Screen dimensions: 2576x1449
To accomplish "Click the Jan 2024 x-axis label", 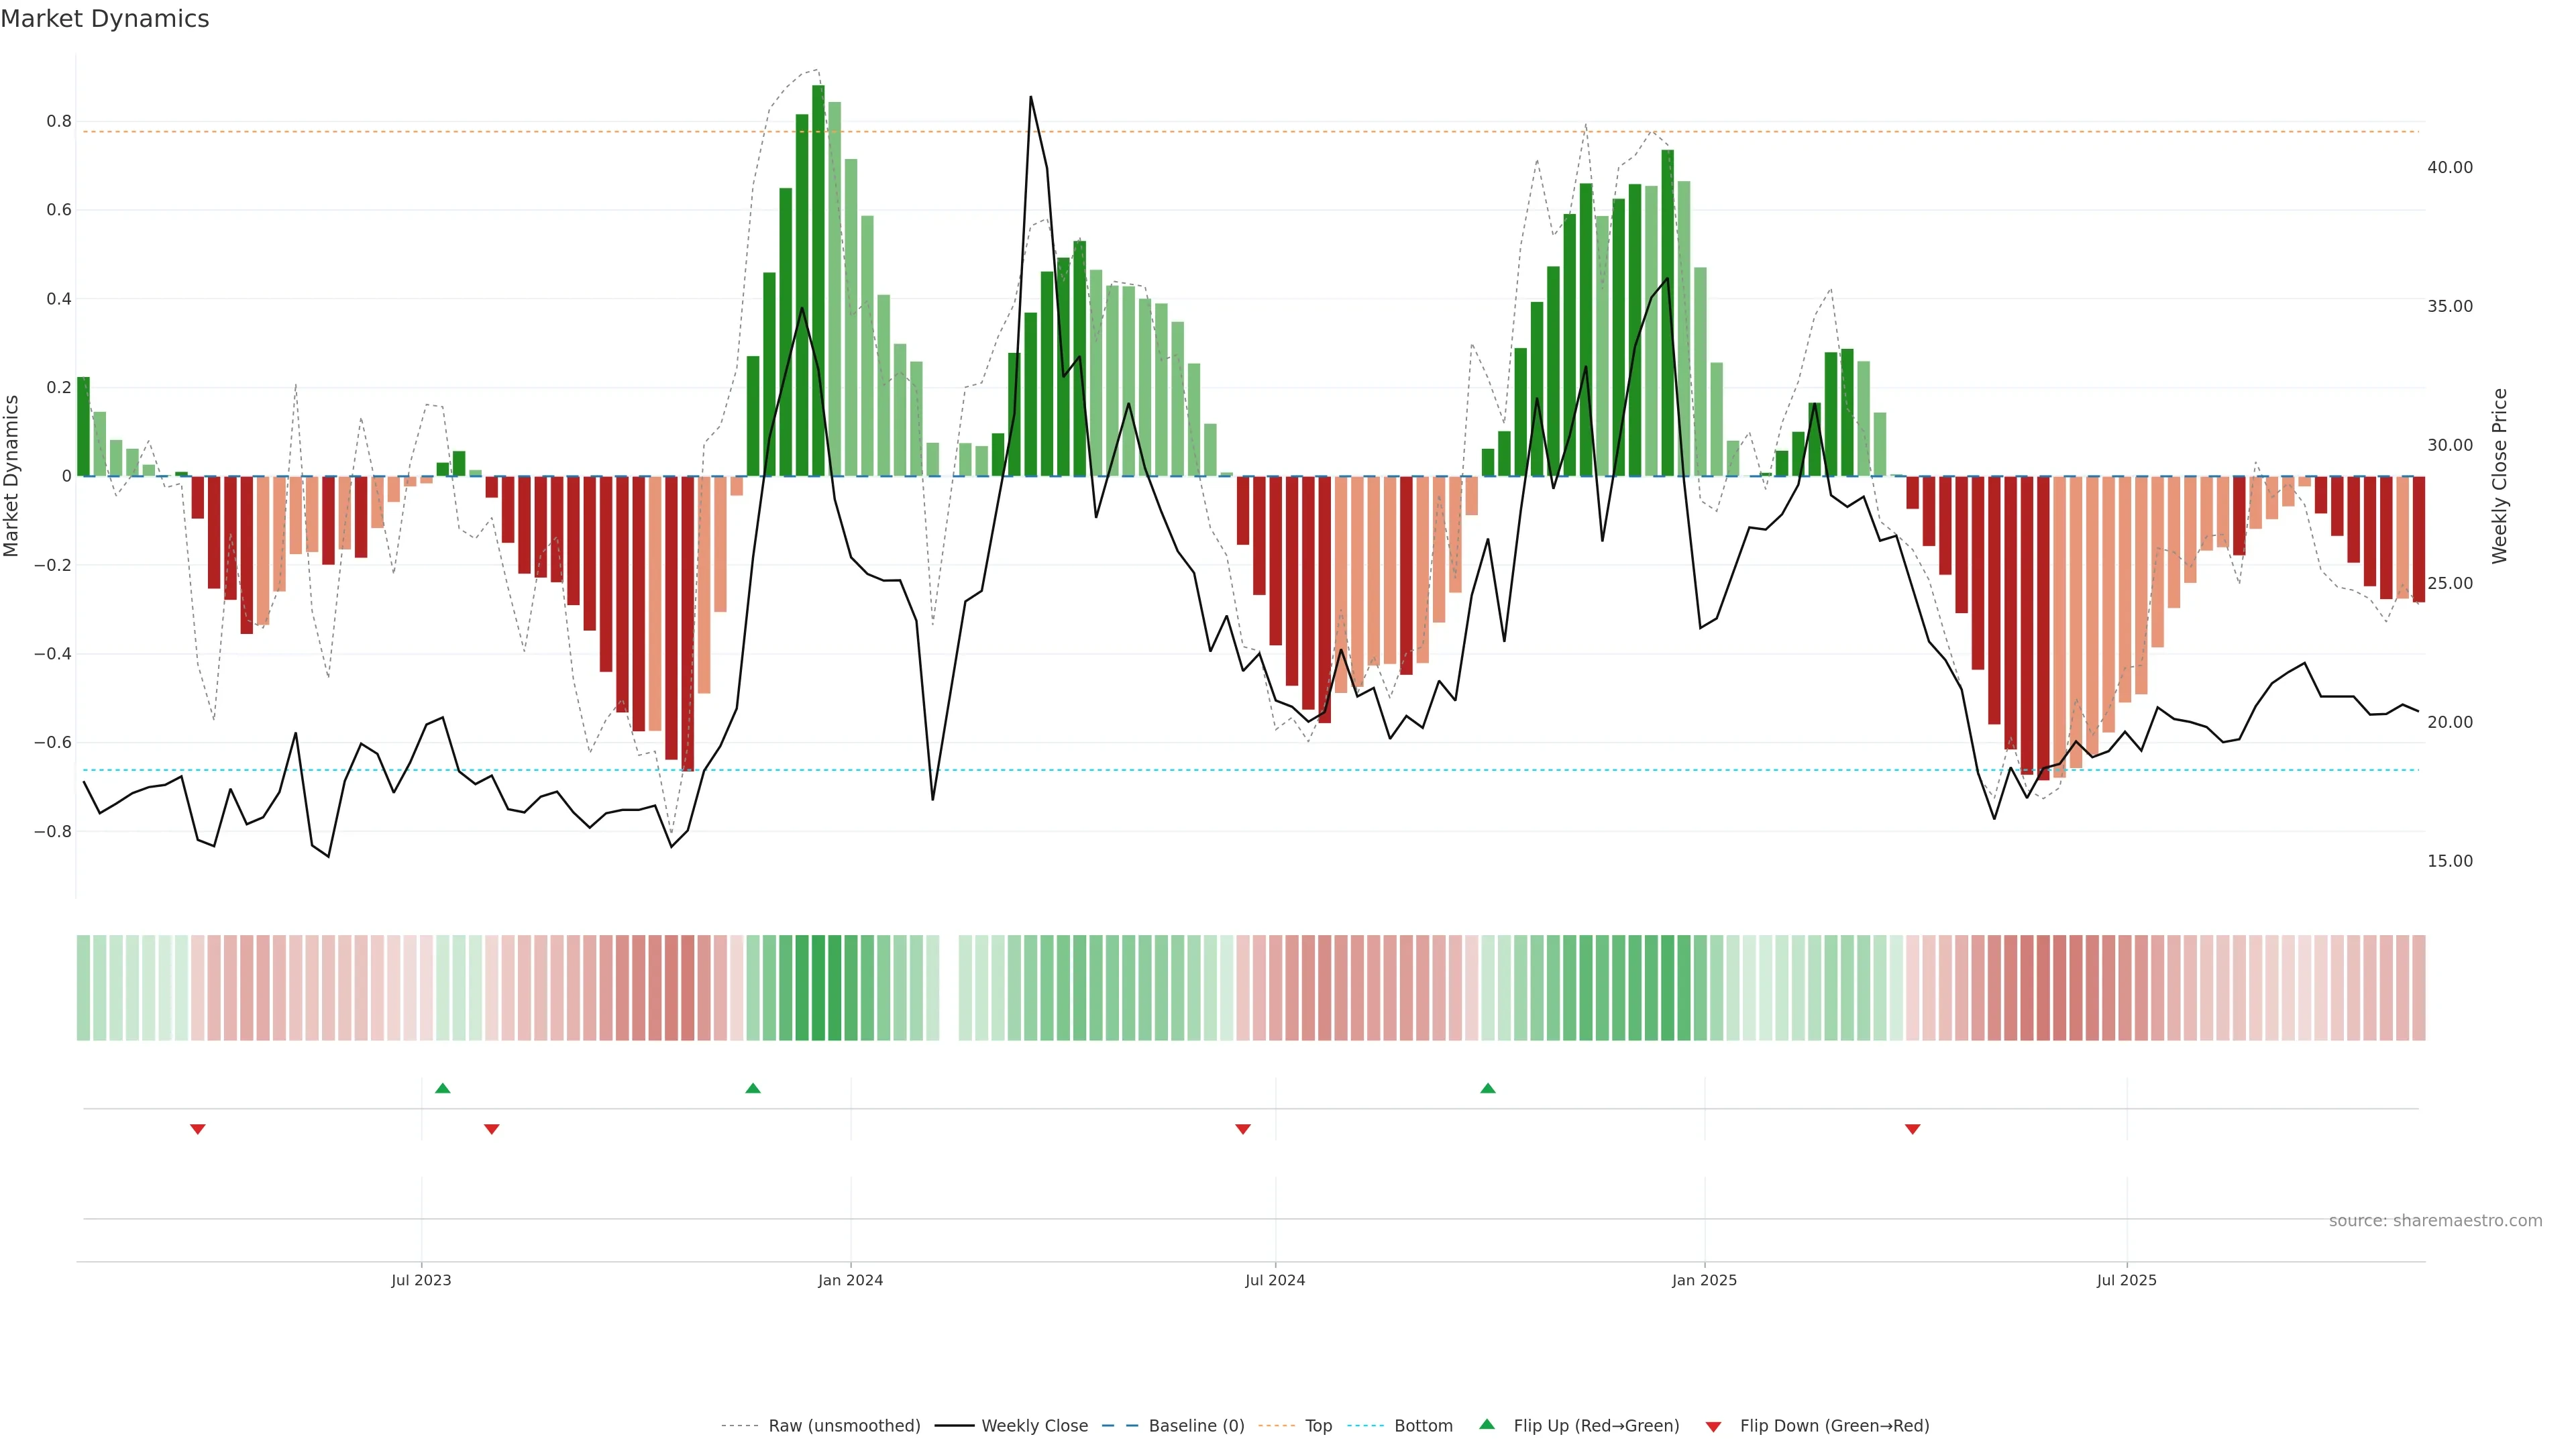I will coord(850,1280).
